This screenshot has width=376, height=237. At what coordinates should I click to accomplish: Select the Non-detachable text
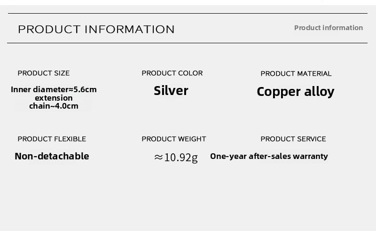pos(52,156)
